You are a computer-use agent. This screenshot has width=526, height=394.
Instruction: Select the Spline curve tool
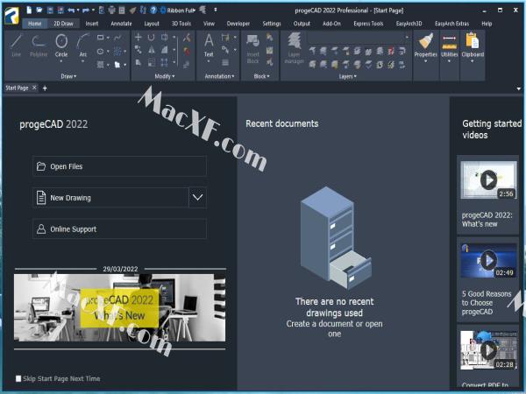click(x=117, y=38)
